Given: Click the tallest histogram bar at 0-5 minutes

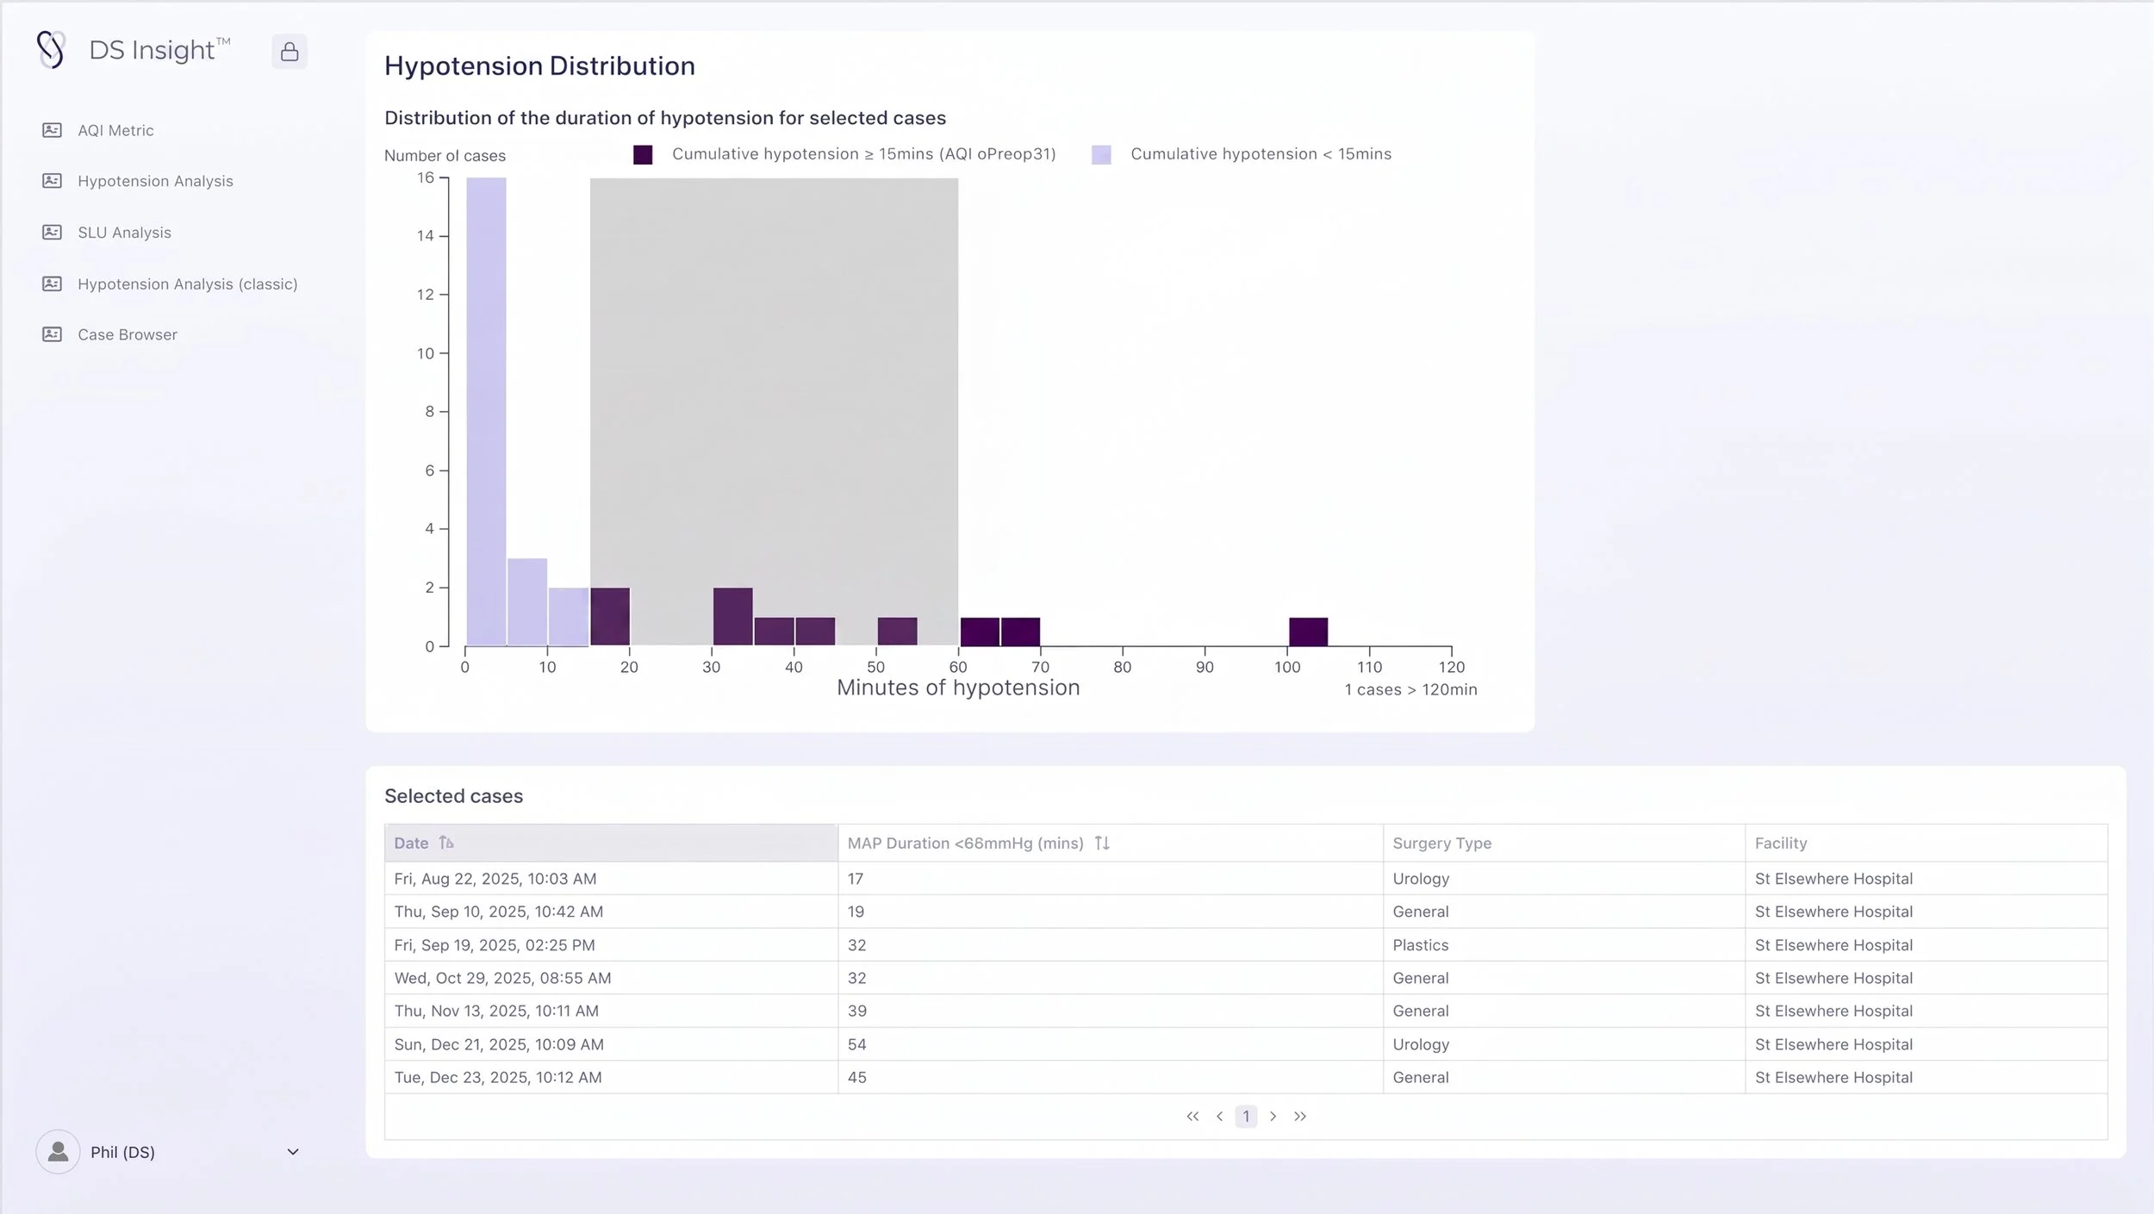Looking at the screenshot, I should coord(486,412).
